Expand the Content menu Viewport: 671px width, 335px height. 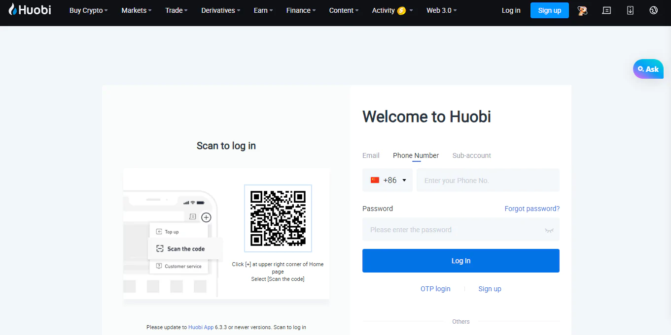click(344, 10)
